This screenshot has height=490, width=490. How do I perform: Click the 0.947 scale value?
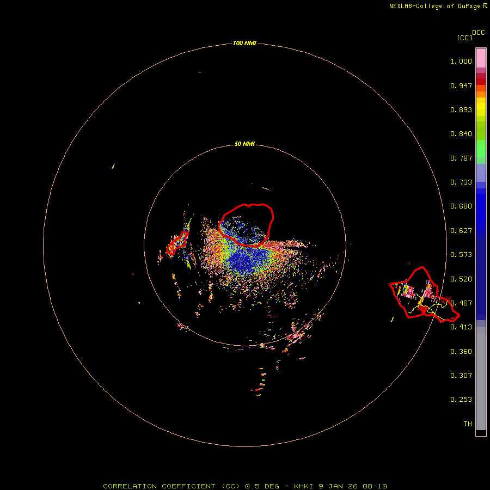461,85
